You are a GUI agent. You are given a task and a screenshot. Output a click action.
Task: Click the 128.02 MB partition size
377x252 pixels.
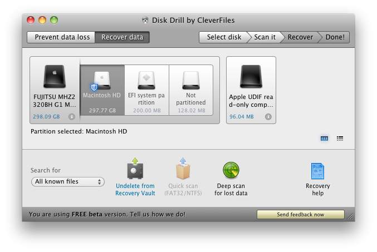tap(192, 111)
